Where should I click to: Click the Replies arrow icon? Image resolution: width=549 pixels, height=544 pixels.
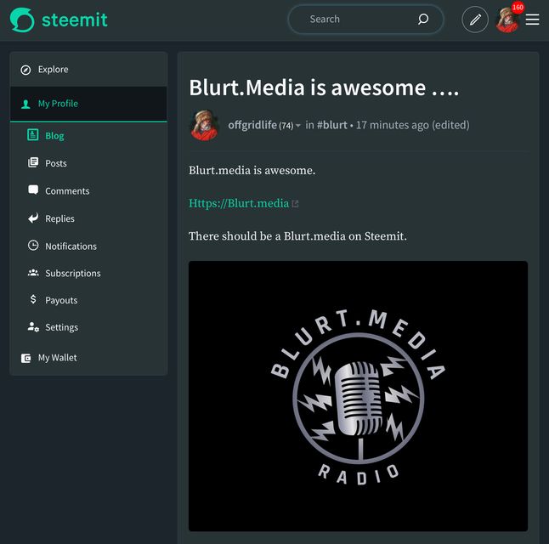click(33, 218)
